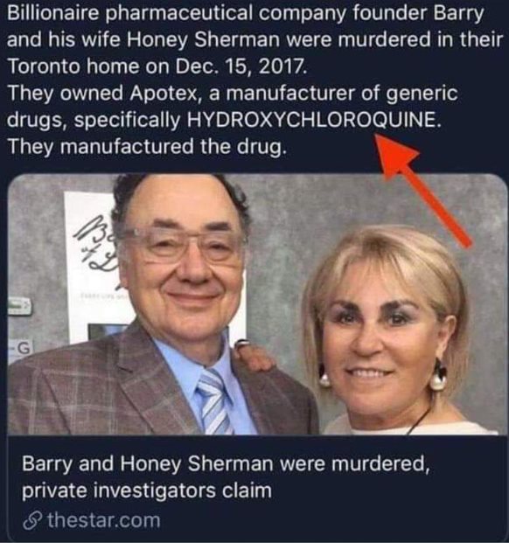Click the sentence 'They manufactured the drug.'
The height and width of the screenshot is (543, 509).
click(147, 146)
